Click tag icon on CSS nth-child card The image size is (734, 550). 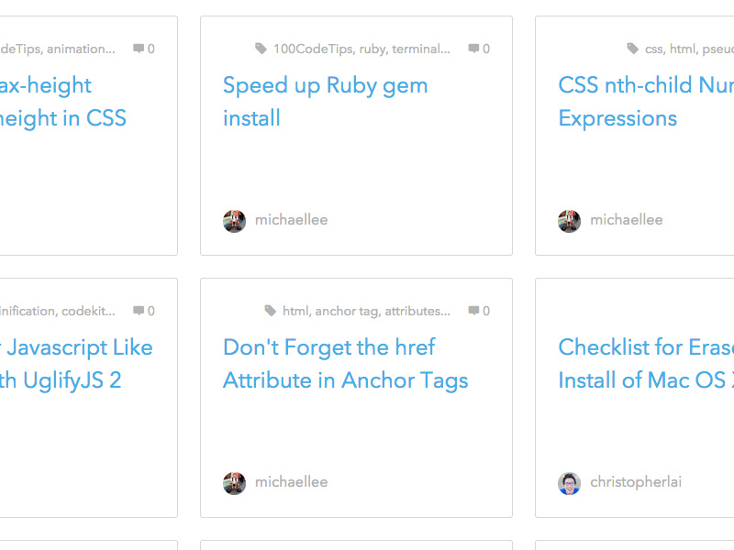click(633, 49)
